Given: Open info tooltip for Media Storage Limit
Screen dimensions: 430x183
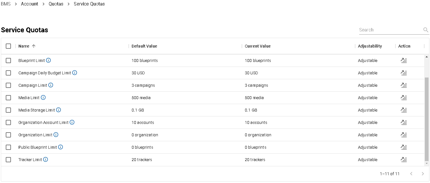Looking at the screenshot, I should 58,110.
